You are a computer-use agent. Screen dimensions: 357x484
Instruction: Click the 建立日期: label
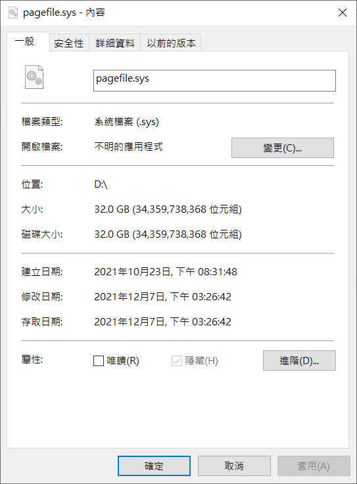(x=42, y=271)
